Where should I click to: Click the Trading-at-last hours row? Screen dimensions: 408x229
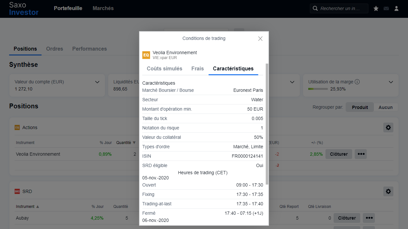point(203,204)
